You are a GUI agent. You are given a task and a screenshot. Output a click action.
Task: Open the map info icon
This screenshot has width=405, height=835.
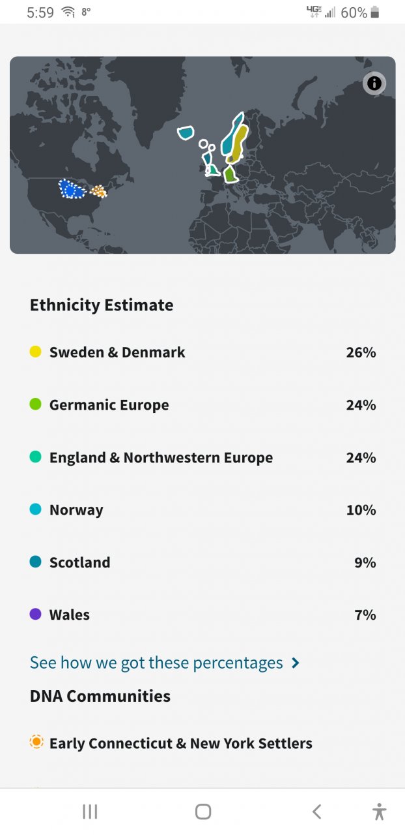pos(374,83)
